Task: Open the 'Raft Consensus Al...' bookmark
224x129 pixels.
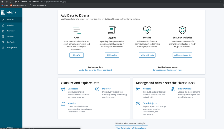Action: point(38,5)
